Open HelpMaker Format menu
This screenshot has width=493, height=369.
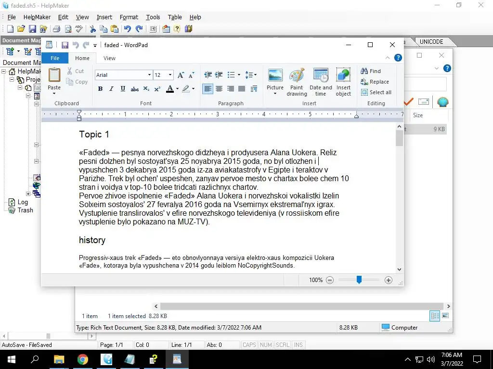(x=129, y=17)
